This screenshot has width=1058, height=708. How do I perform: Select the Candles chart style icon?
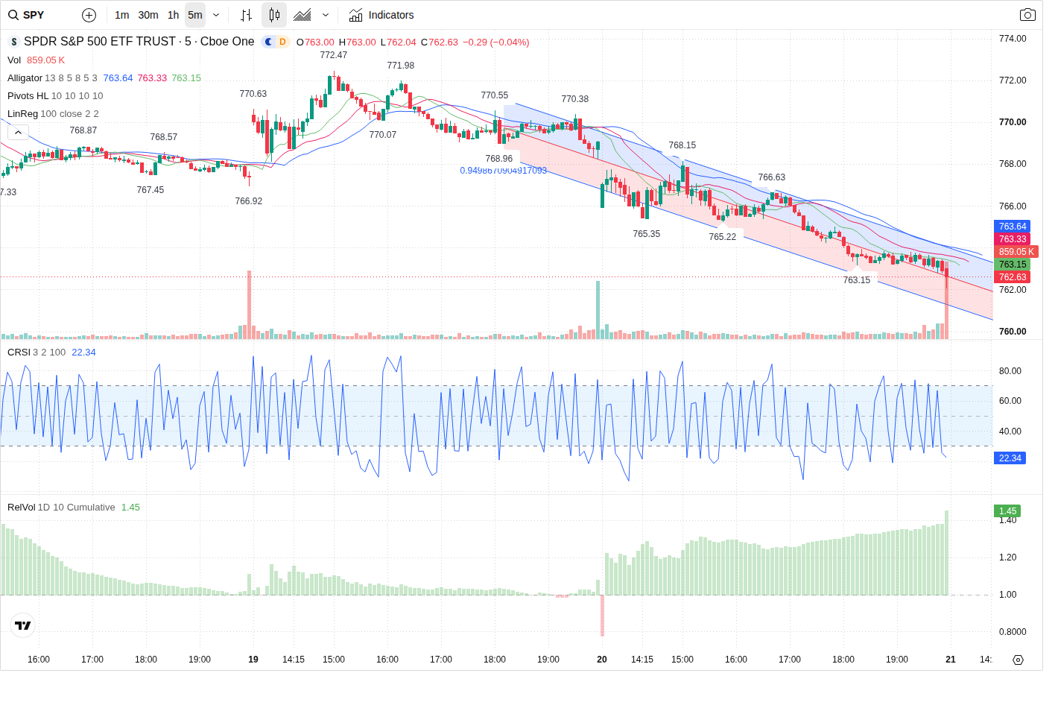(x=274, y=15)
